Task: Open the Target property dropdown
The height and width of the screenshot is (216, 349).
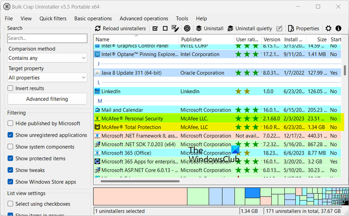Action: [47, 77]
